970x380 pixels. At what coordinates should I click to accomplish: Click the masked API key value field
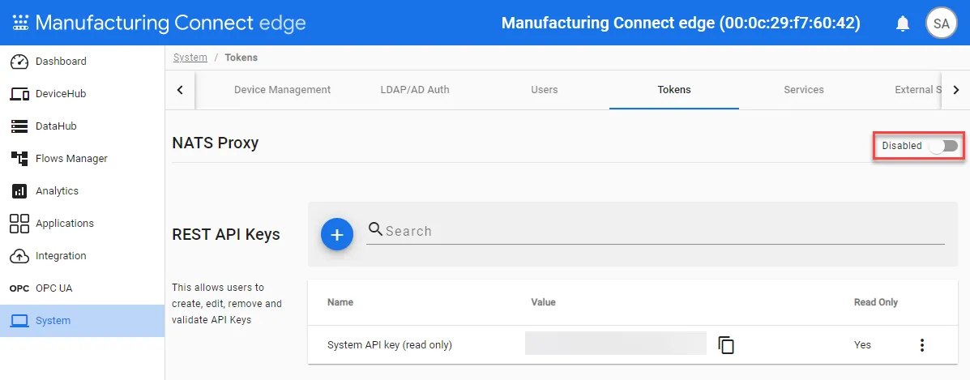[616, 344]
